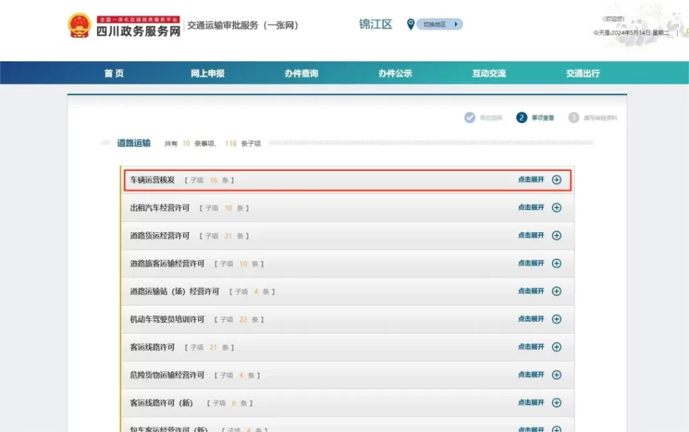Click the date text 今天是:2024年5月14日
This screenshot has width=689, height=432.
click(622, 33)
